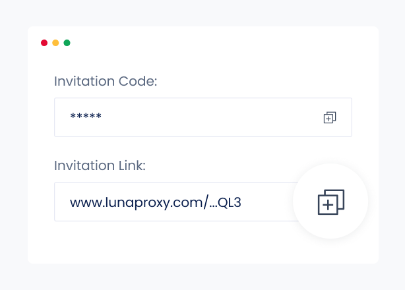
Task: Click the green window dot
Action: [67, 43]
